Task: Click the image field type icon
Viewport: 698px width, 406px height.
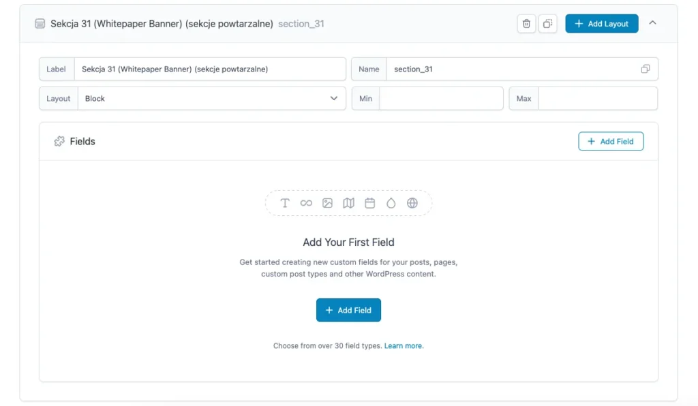Action: point(328,203)
